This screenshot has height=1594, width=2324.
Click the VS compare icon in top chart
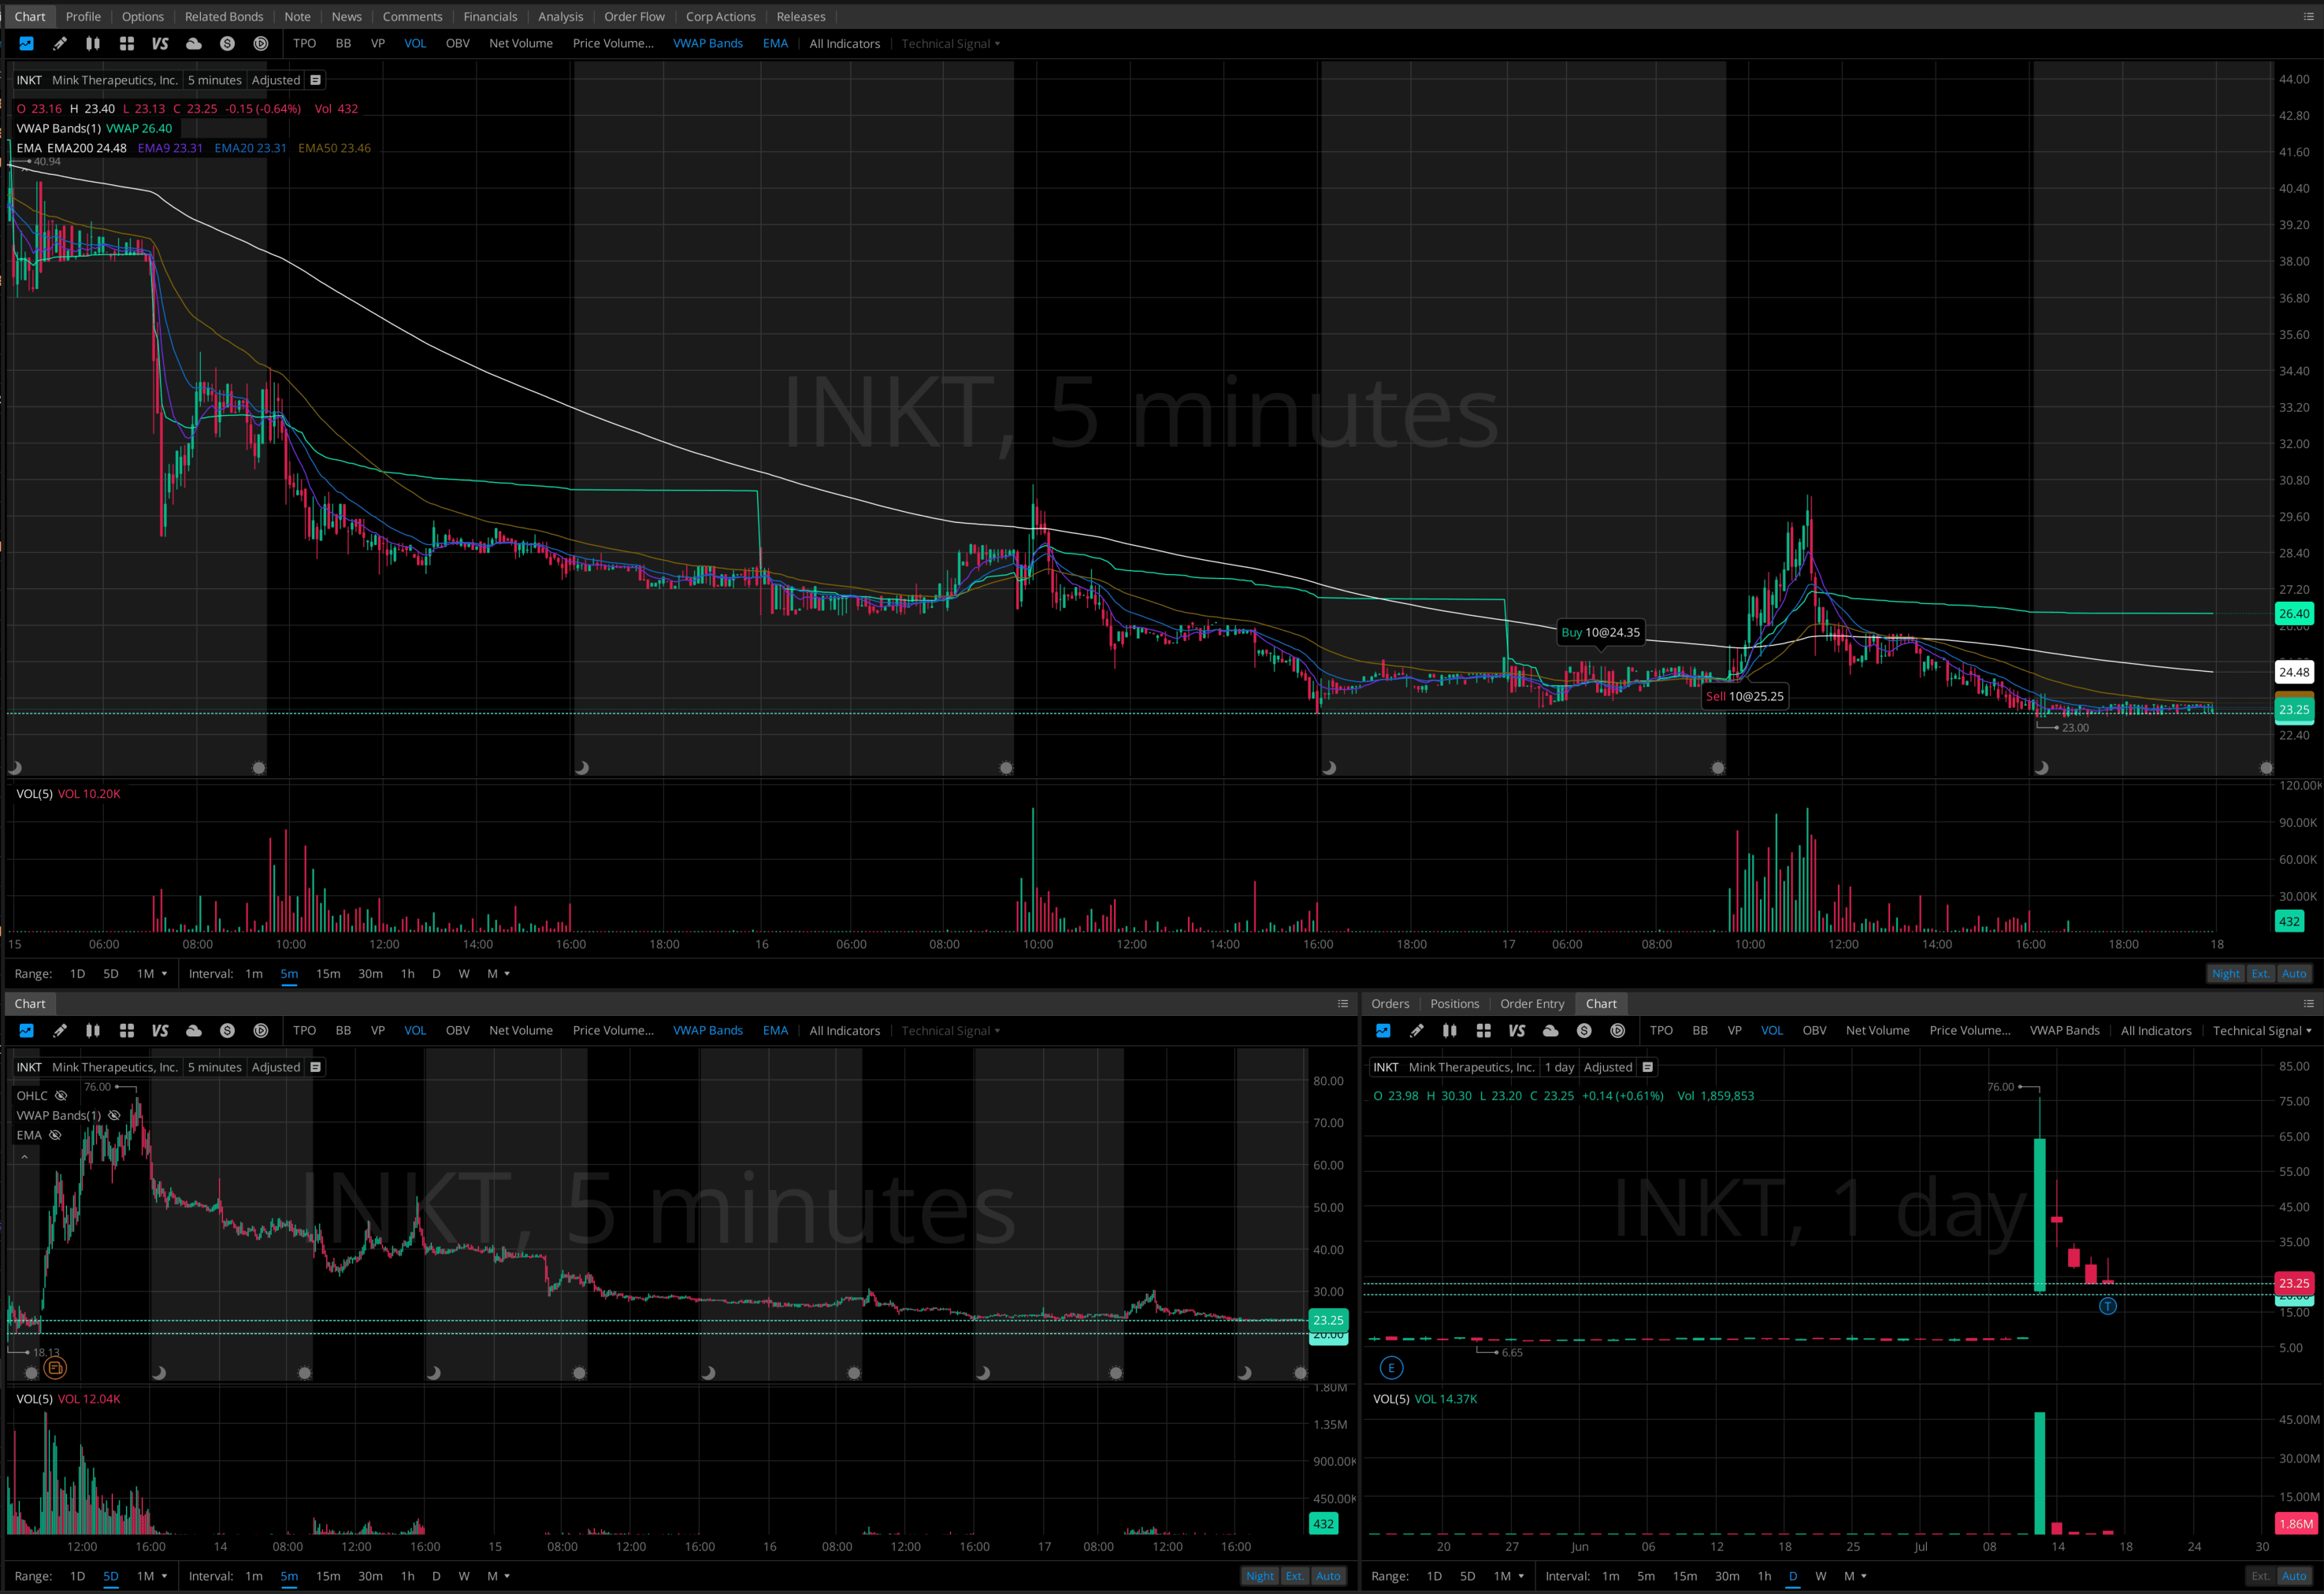click(x=160, y=43)
